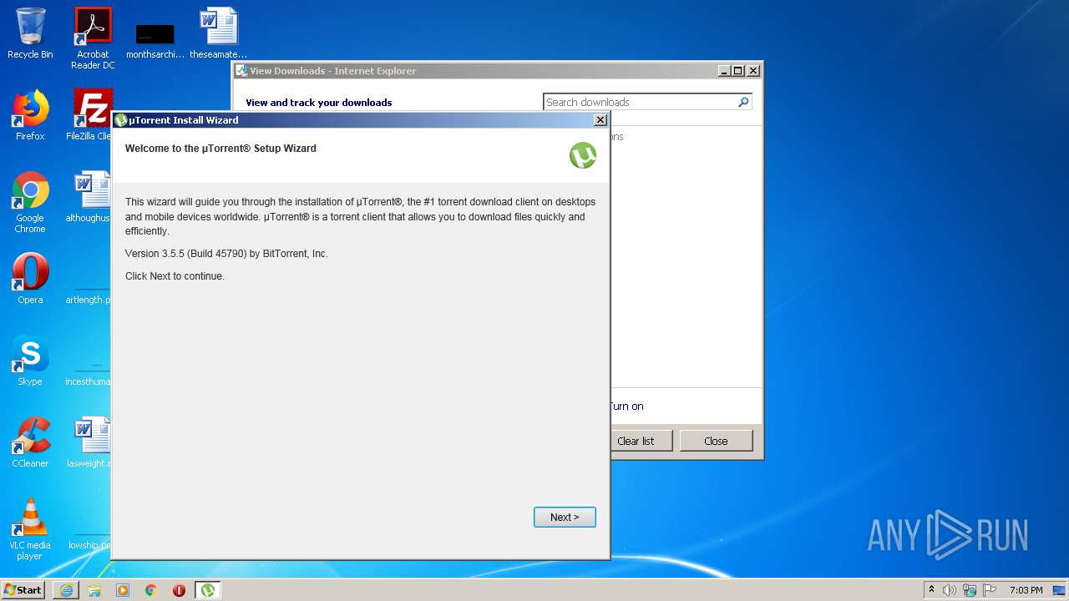Click Chrome taskbar icon

point(151,590)
